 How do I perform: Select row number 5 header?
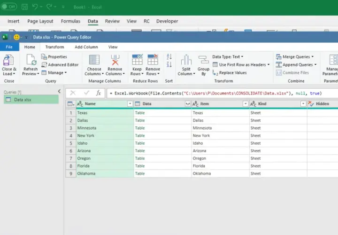[x=71, y=143]
